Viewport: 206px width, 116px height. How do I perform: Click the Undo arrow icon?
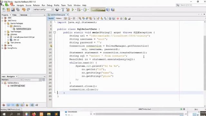coord(23,10)
